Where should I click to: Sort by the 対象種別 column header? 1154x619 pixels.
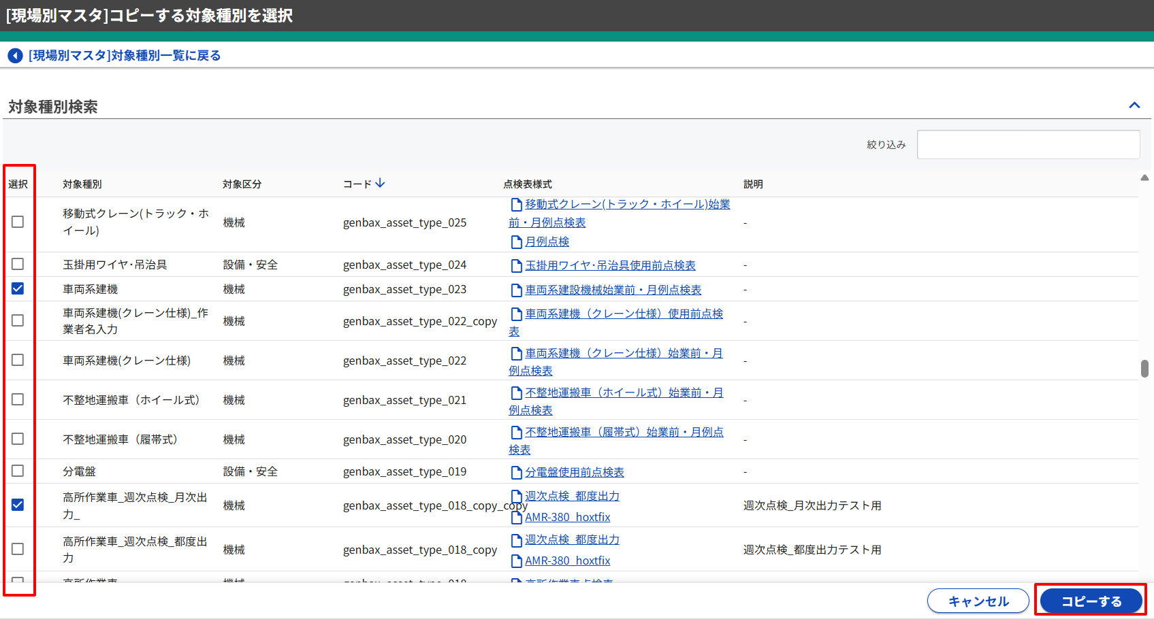coord(82,184)
